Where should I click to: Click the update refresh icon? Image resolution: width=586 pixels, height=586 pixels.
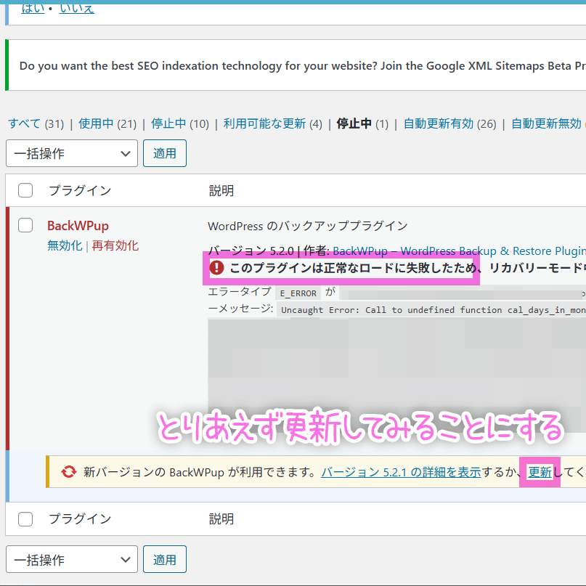69,472
